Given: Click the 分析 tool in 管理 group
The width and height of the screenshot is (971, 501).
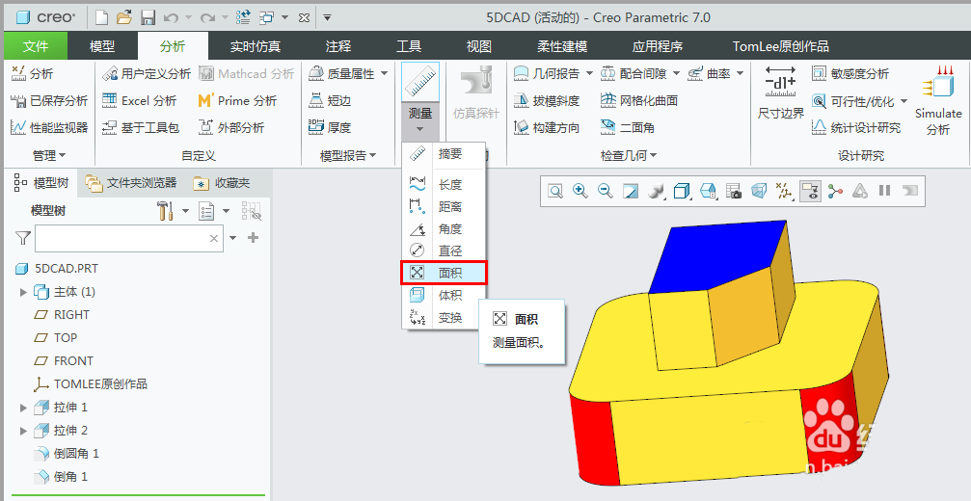Looking at the screenshot, I should click(32, 73).
